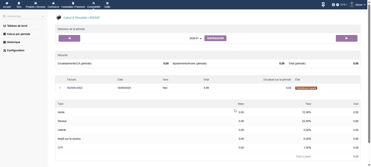Click the Libéral type row label
The width and height of the screenshot is (371, 167).
[62, 130]
